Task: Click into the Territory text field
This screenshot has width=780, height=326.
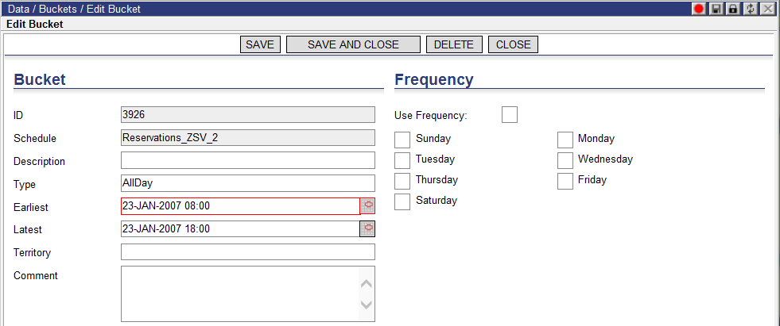Action: pyautogui.click(x=248, y=251)
